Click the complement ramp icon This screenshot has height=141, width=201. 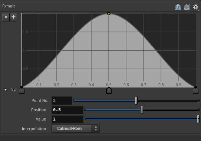pyautogui.click(x=187, y=7)
